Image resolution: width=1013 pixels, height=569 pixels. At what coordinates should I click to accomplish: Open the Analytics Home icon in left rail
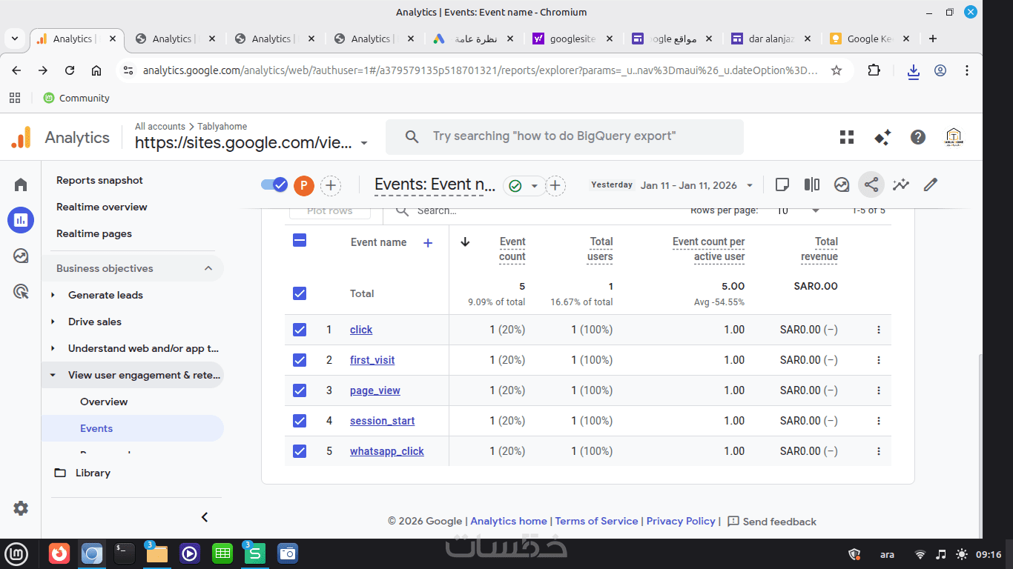(x=21, y=184)
